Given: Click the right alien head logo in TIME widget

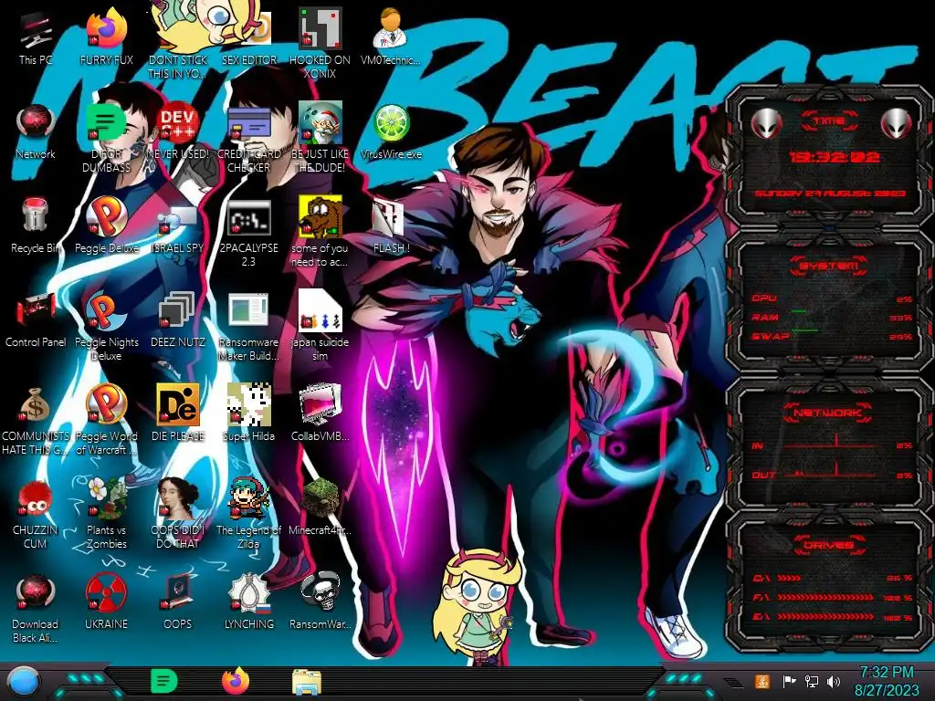Looking at the screenshot, I should point(897,123).
